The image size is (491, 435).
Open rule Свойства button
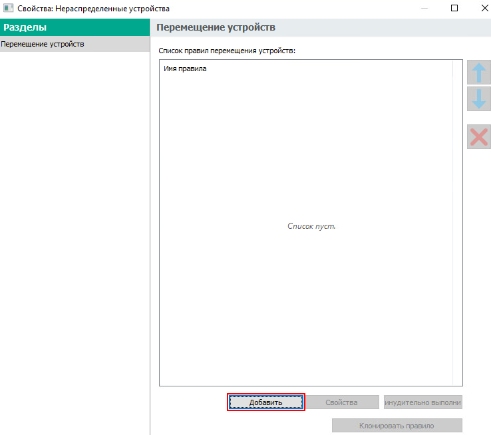tap(341, 402)
